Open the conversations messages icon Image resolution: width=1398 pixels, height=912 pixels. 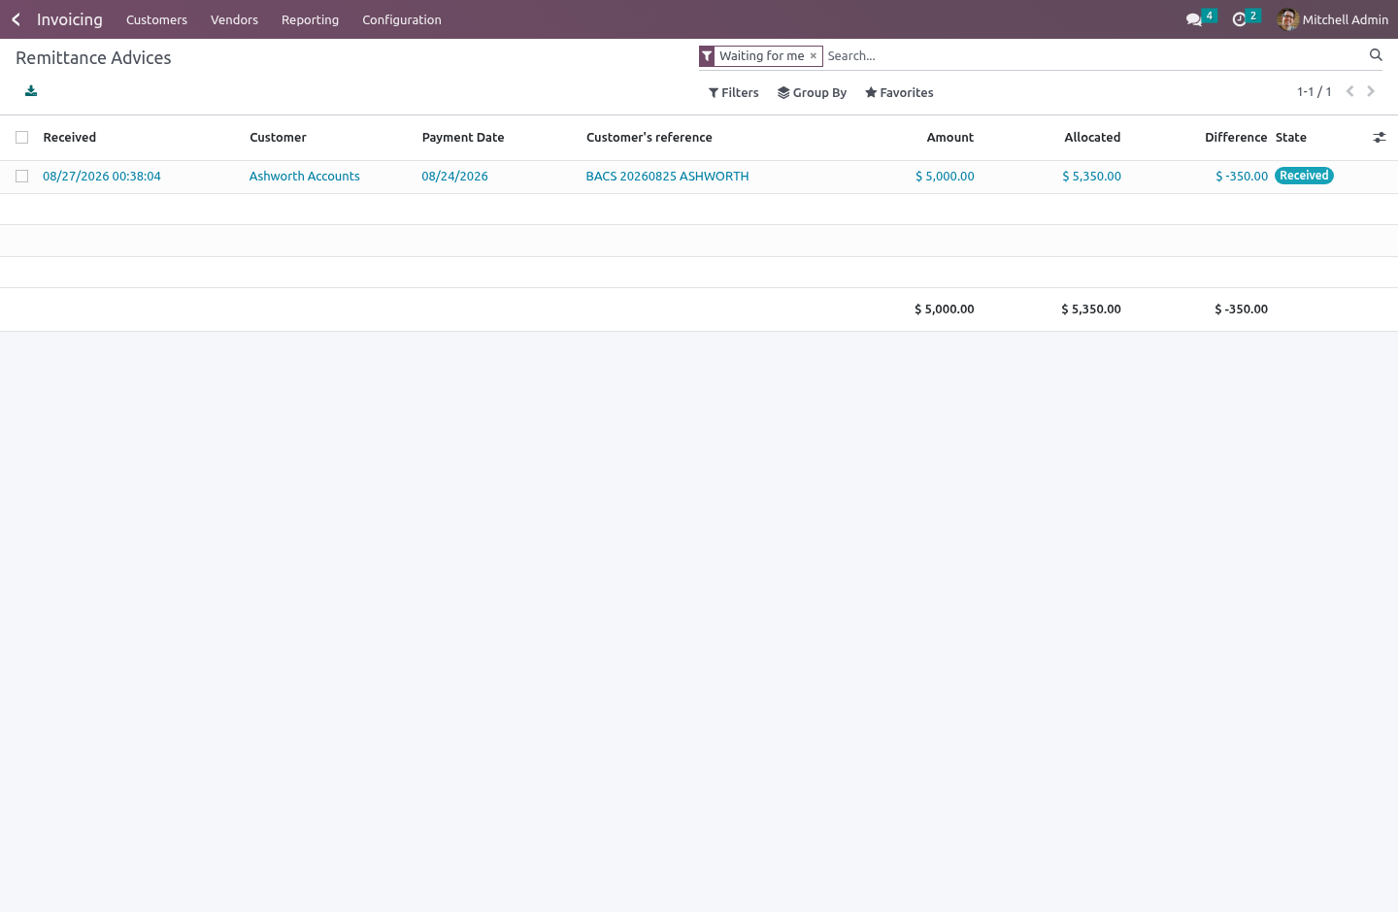(1194, 19)
